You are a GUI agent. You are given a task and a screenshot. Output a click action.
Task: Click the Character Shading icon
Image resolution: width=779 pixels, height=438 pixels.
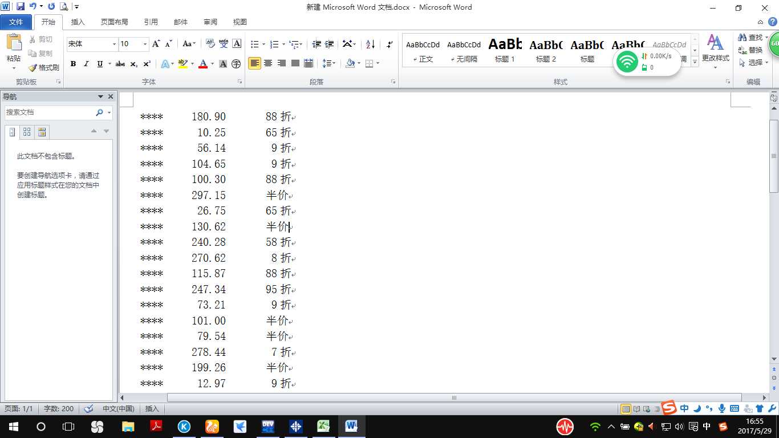pos(223,64)
